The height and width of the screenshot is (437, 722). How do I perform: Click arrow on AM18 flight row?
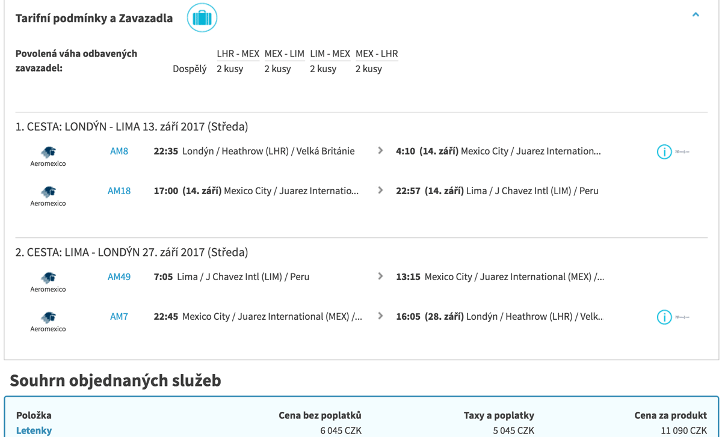click(x=380, y=191)
